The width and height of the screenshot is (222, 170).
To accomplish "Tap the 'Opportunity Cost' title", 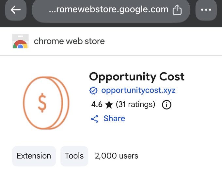I will pyautogui.click(x=137, y=77).
